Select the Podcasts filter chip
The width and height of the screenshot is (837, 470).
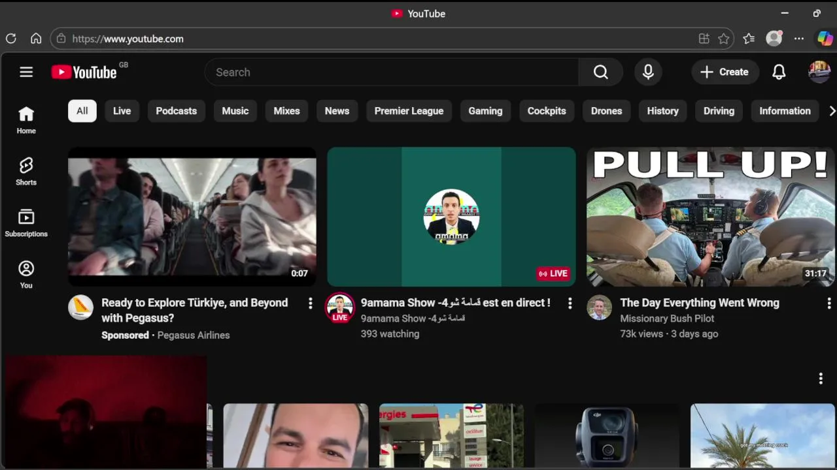point(176,111)
